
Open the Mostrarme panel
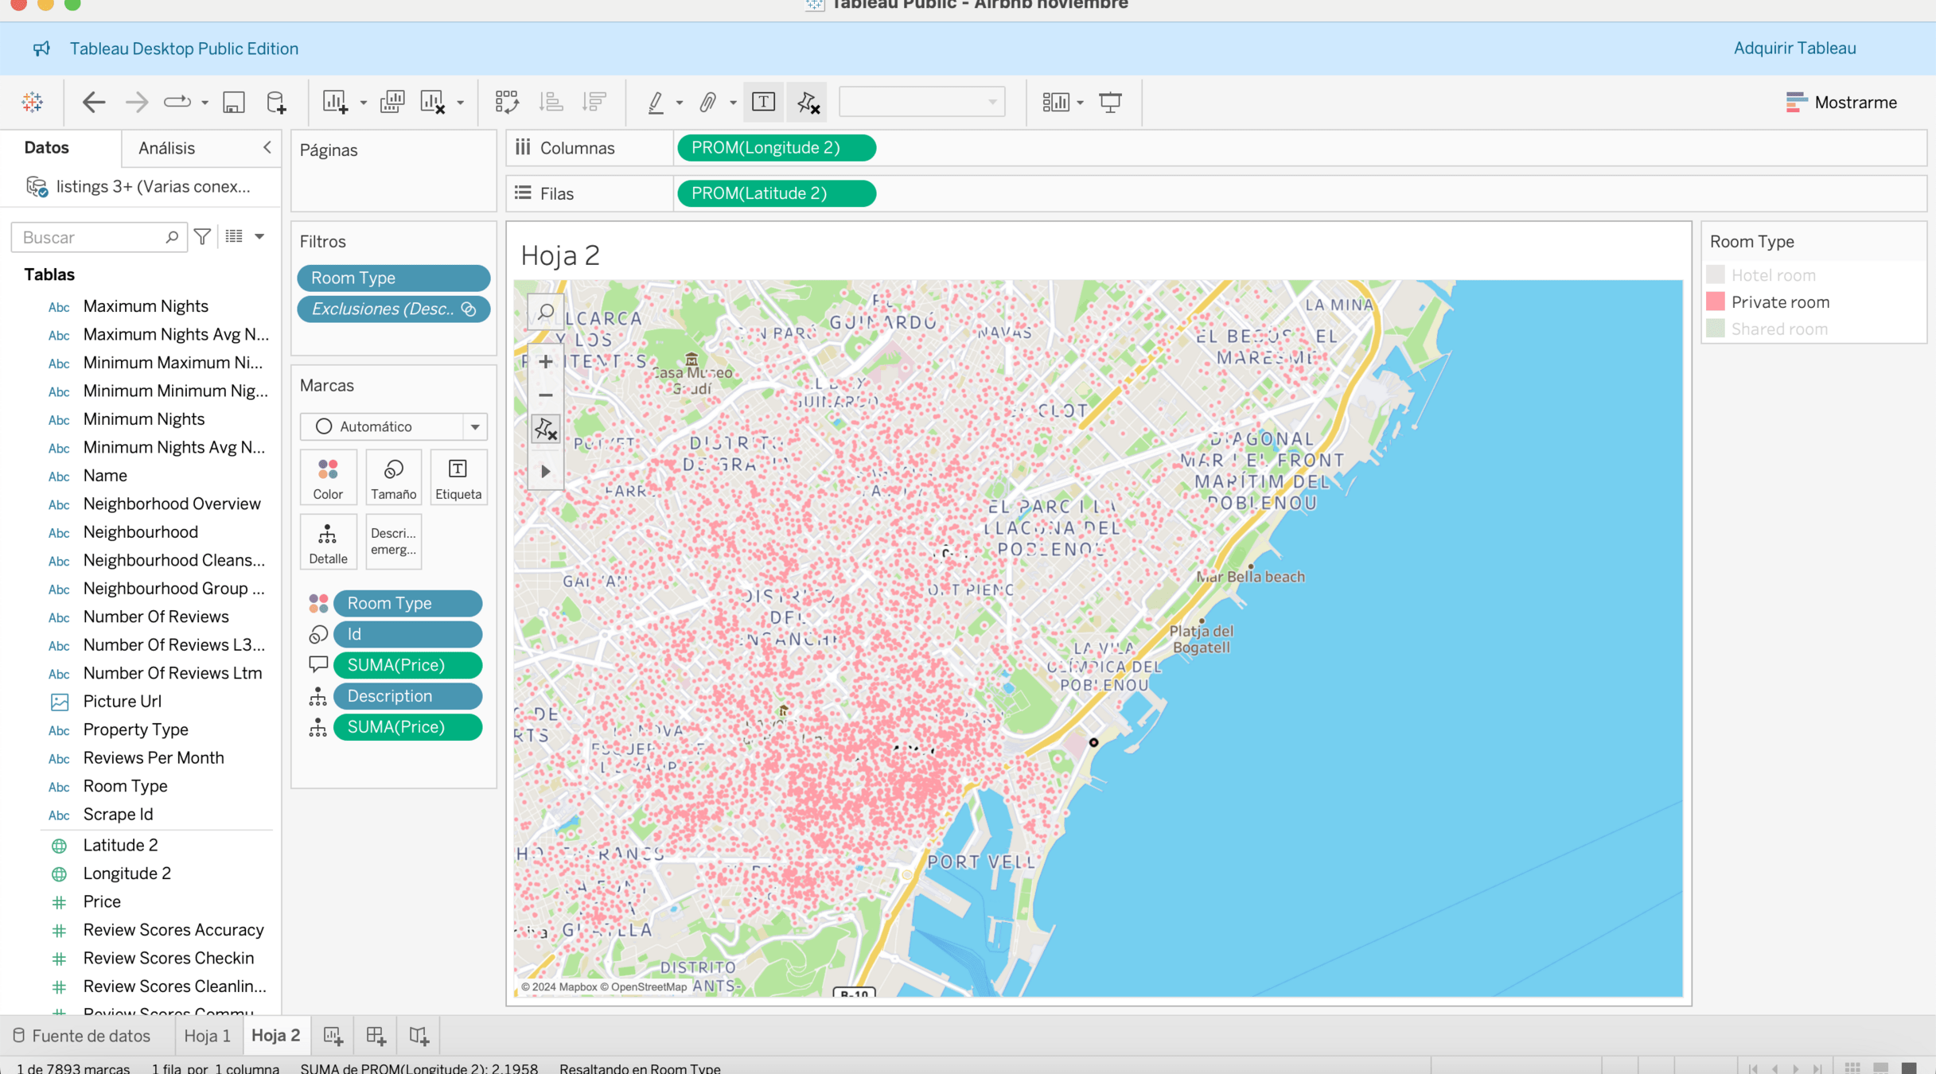[1841, 102]
